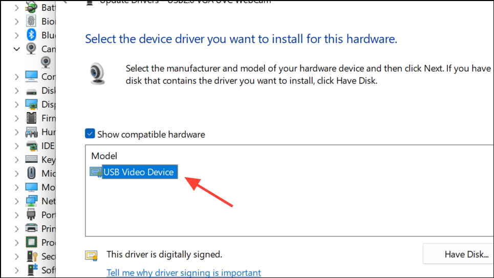Uncheck Show compatible hardware
This screenshot has height=278, width=494.
[90, 134]
